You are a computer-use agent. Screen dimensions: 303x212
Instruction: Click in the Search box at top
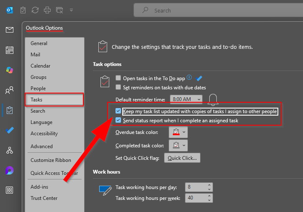pos(218,10)
